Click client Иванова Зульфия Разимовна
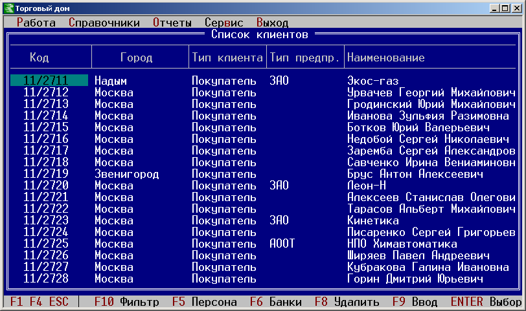The height and width of the screenshot is (311, 526). pos(428,116)
